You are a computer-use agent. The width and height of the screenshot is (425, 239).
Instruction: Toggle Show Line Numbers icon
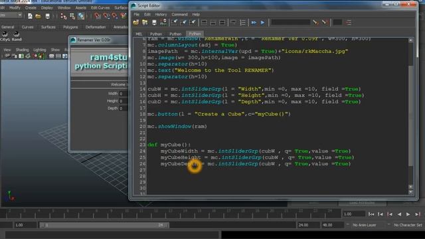click(242, 23)
